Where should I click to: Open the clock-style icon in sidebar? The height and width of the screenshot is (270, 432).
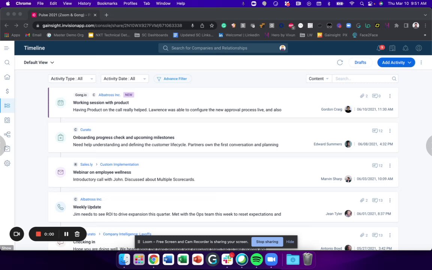click(x=7, y=120)
